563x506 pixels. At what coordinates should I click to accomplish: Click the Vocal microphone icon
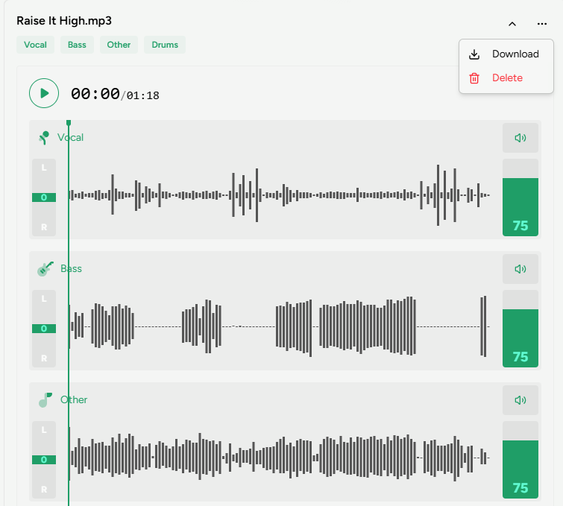click(44, 138)
